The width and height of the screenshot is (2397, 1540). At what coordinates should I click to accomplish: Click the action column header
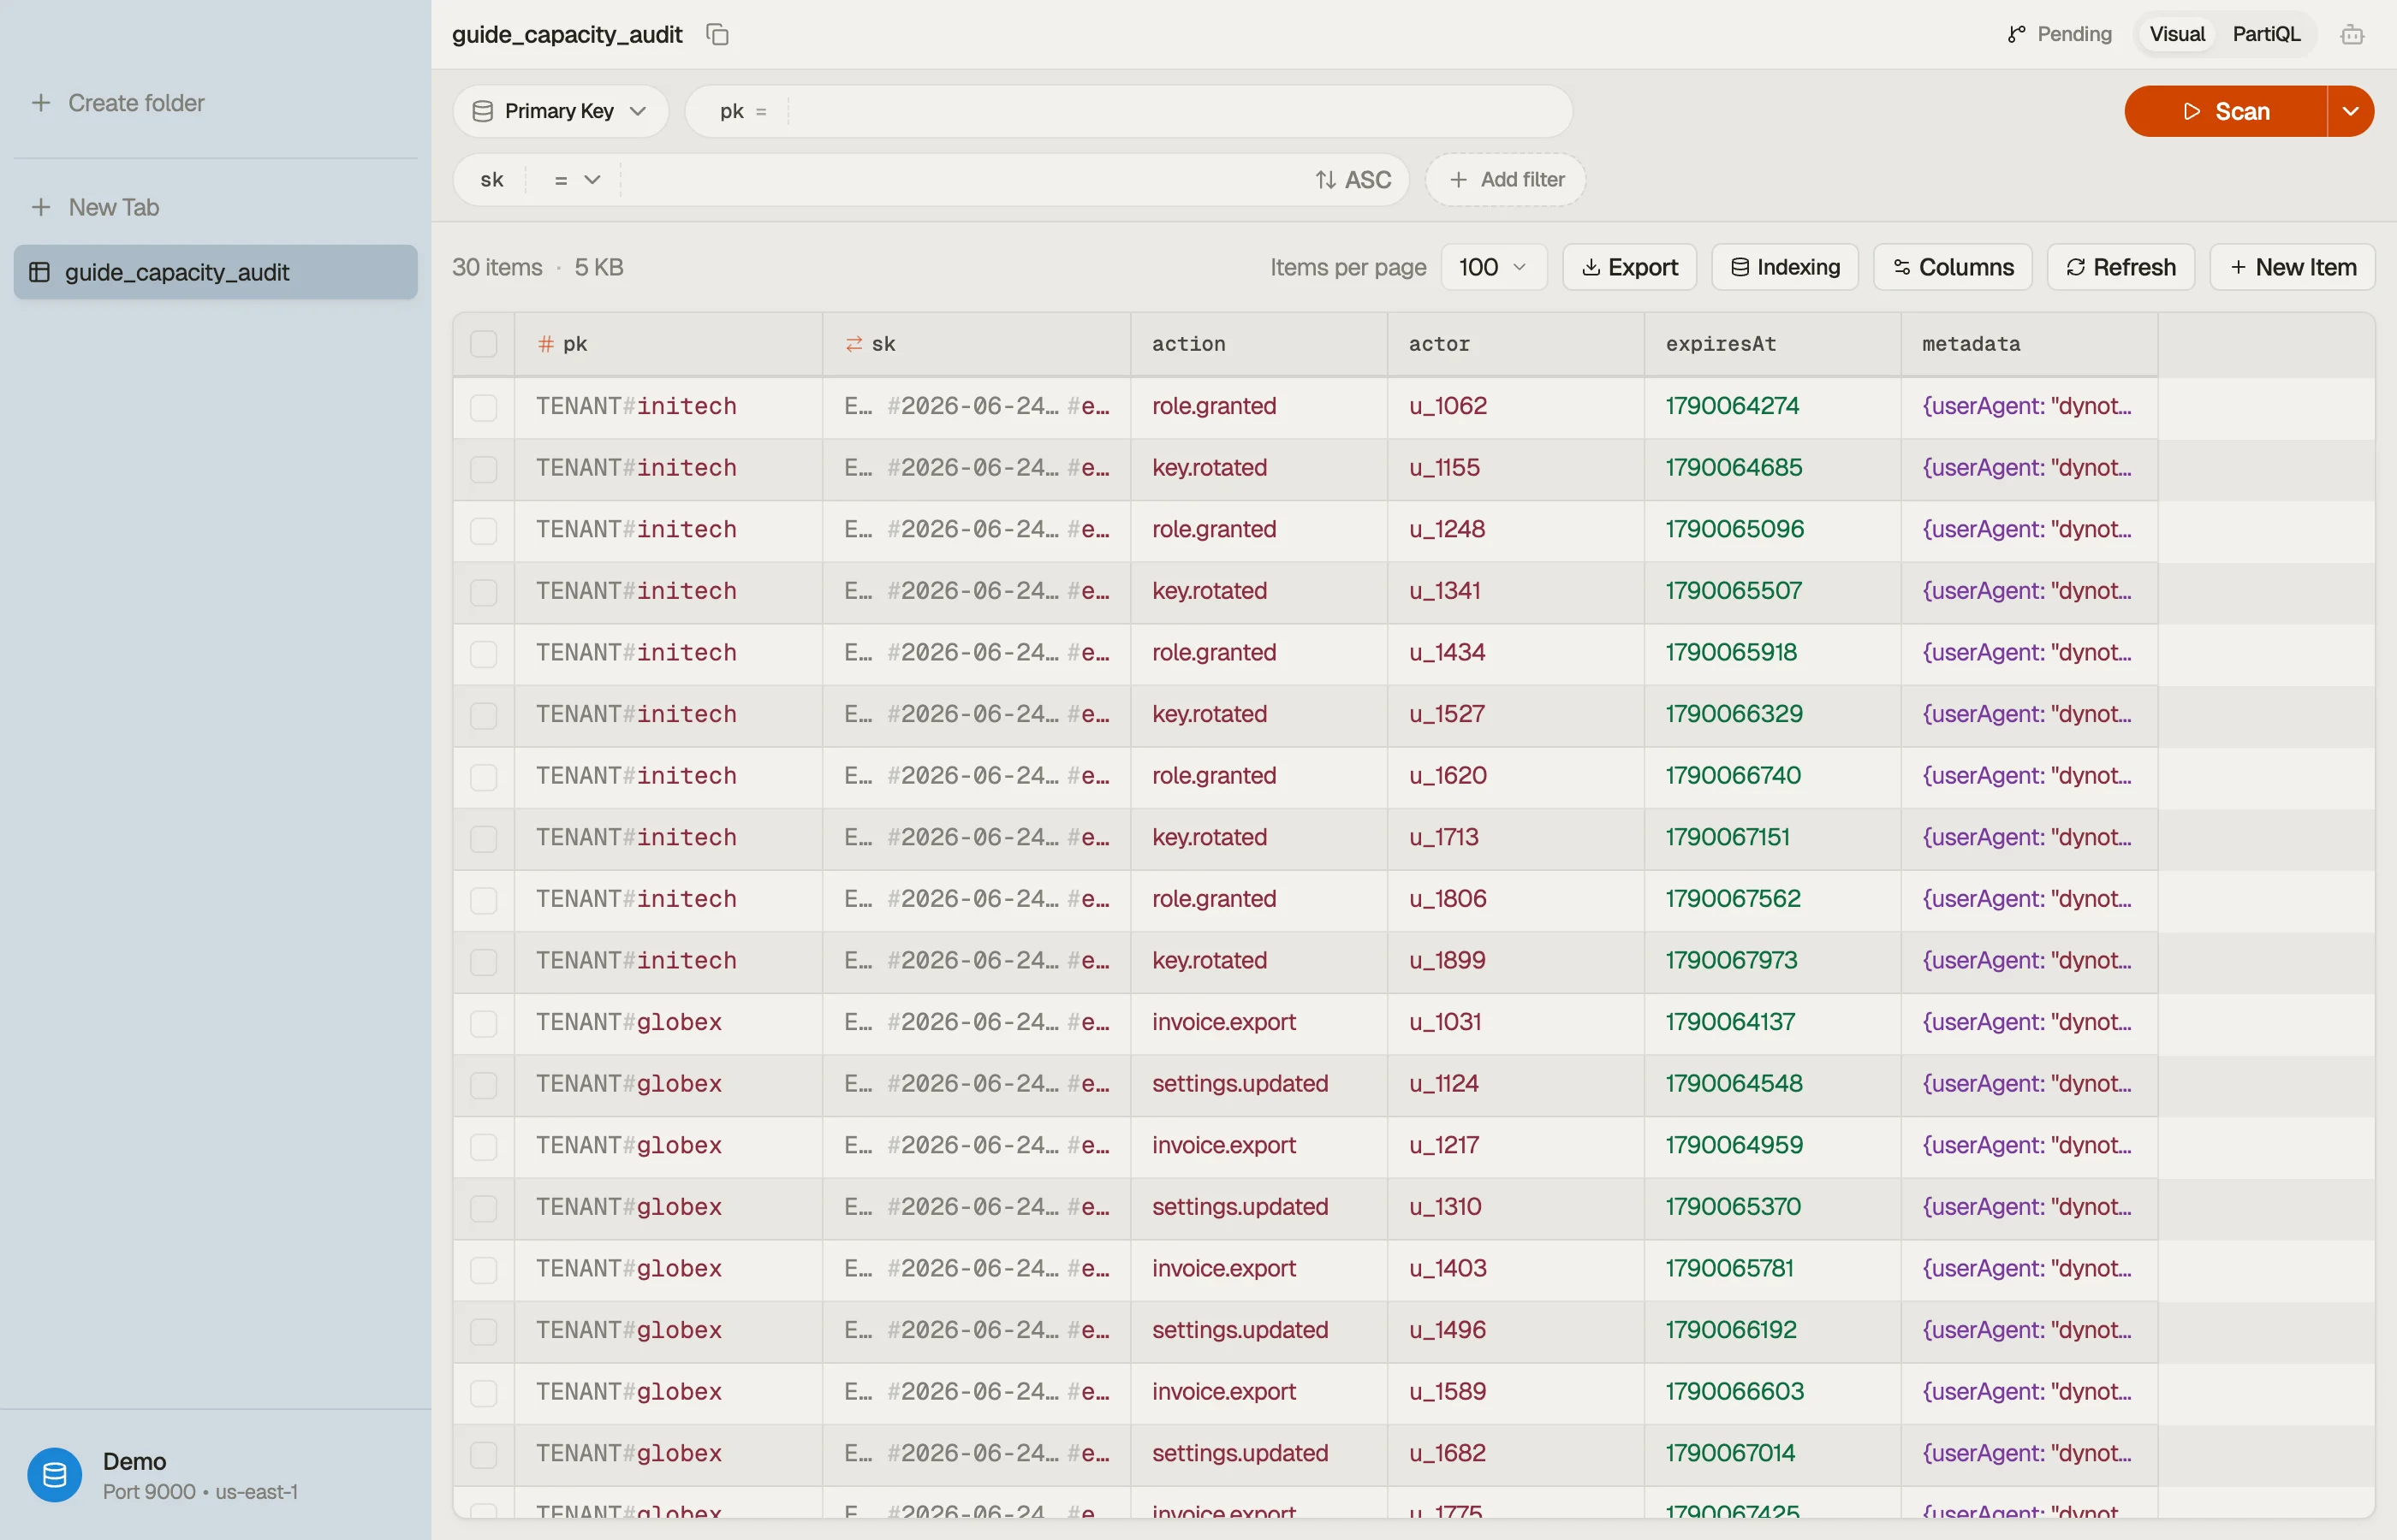pyautogui.click(x=1258, y=344)
